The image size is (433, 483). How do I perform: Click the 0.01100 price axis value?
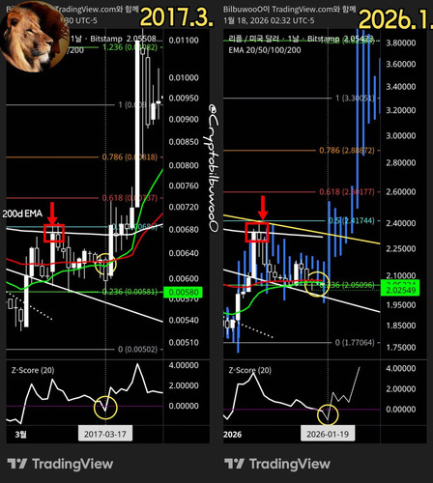(x=184, y=41)
